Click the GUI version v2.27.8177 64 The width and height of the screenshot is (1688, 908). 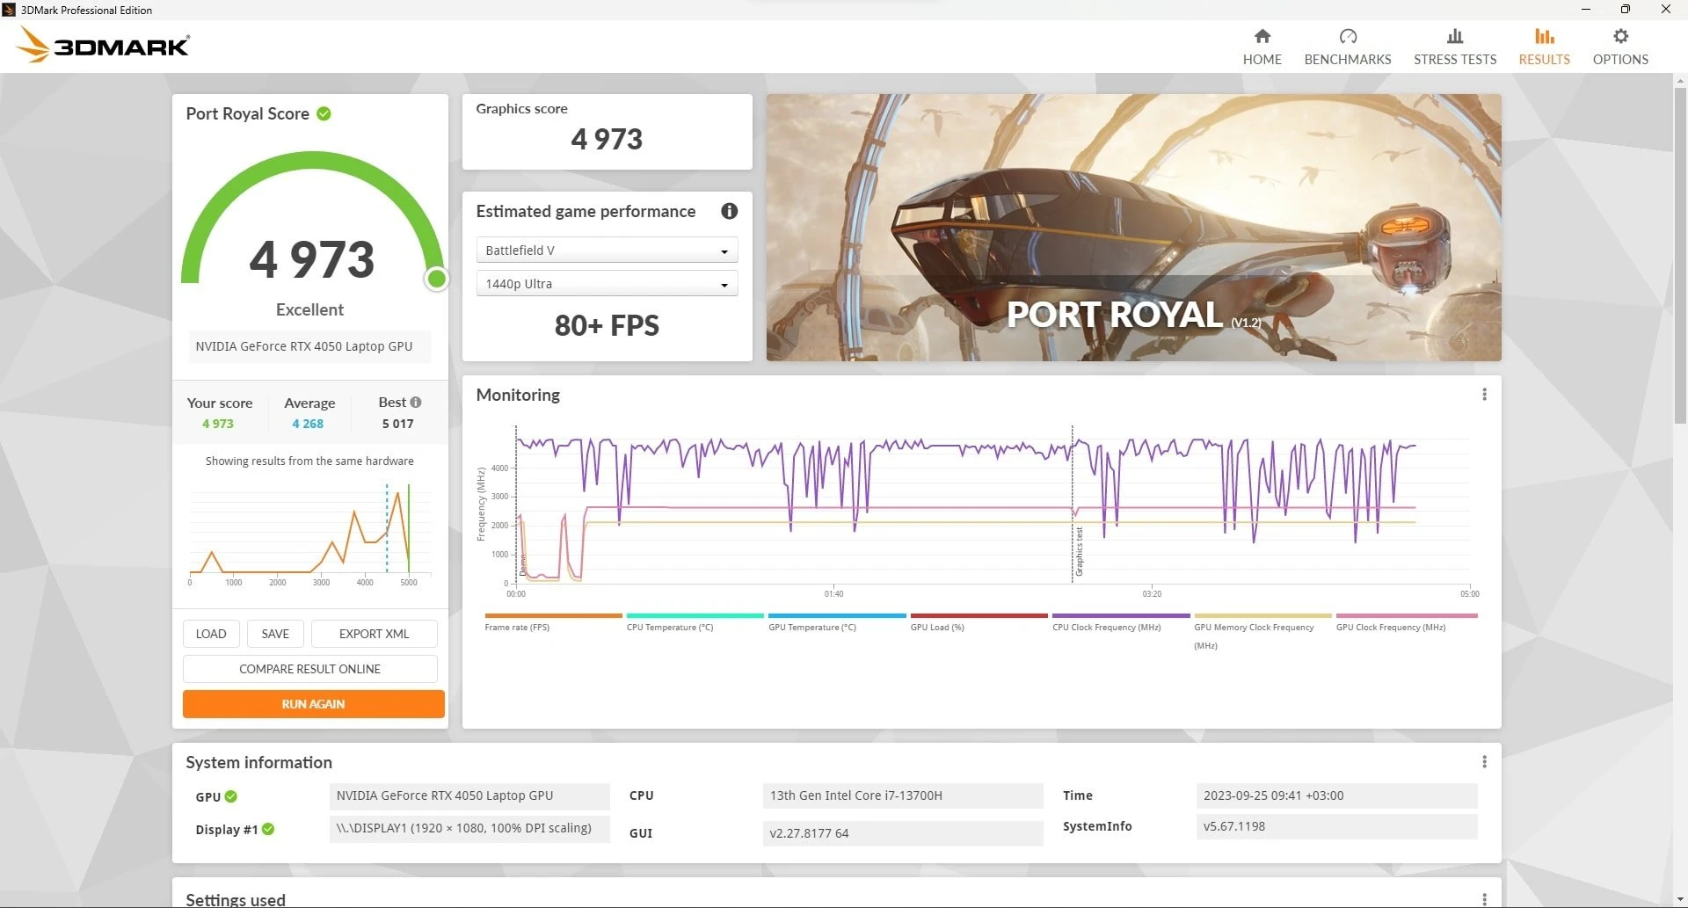903,833
